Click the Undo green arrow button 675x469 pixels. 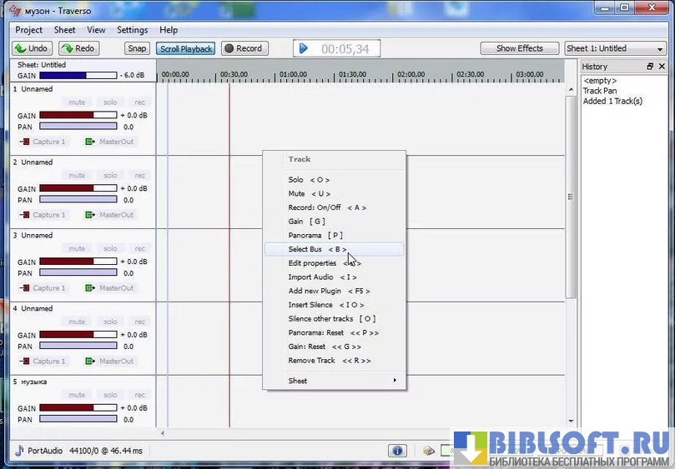(31, 49)
